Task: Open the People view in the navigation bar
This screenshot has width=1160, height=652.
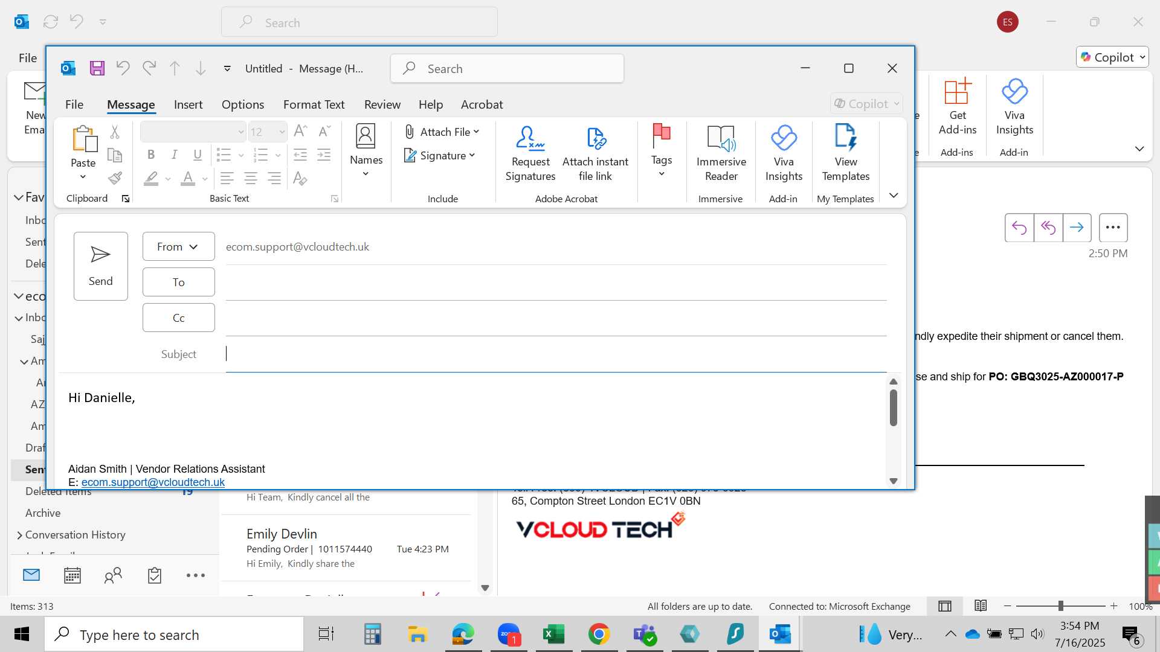Action: [x=113, y=575]
